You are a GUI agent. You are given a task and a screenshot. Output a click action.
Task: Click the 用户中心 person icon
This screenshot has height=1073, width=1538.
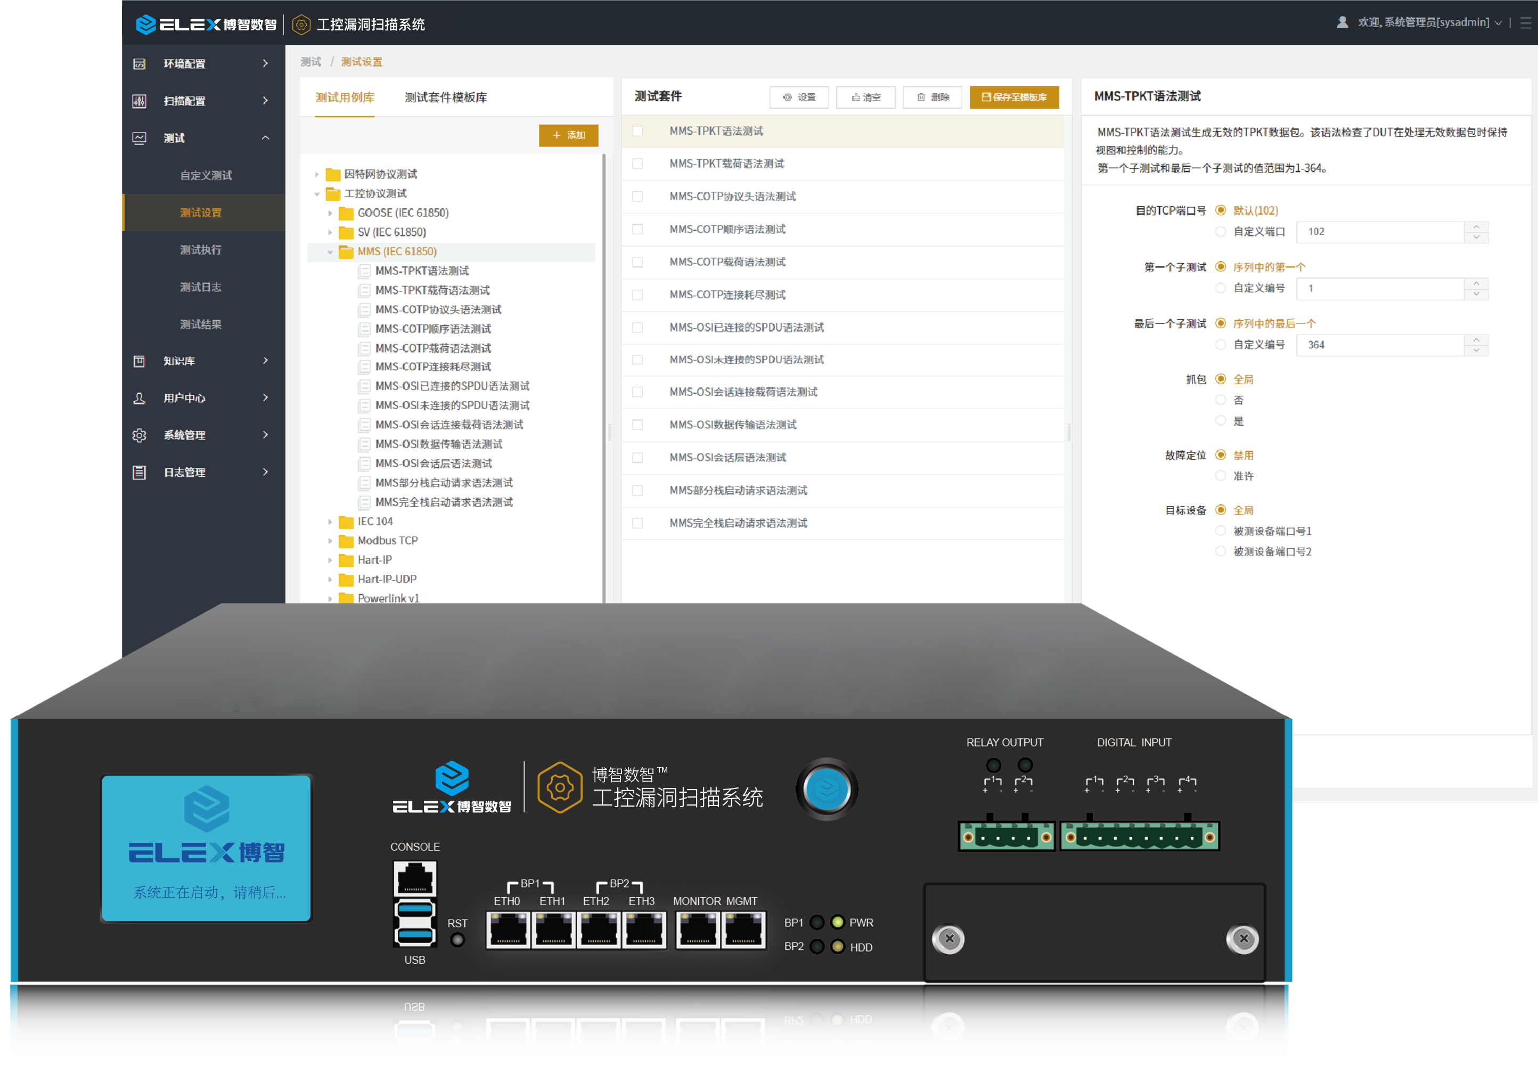pos(140,398)
